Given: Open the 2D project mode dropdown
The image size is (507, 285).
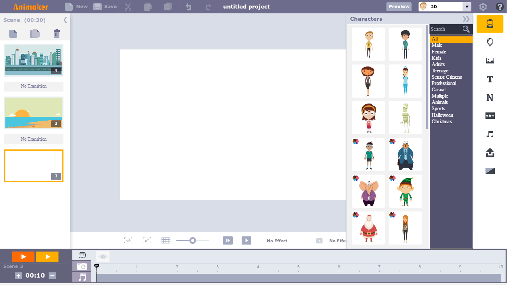Looking at the screenshot, I should pyautogui.click(x=466, y=6).
